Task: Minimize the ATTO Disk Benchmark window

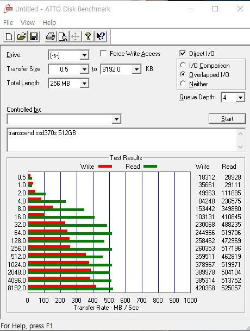Action: coord(191,9)
